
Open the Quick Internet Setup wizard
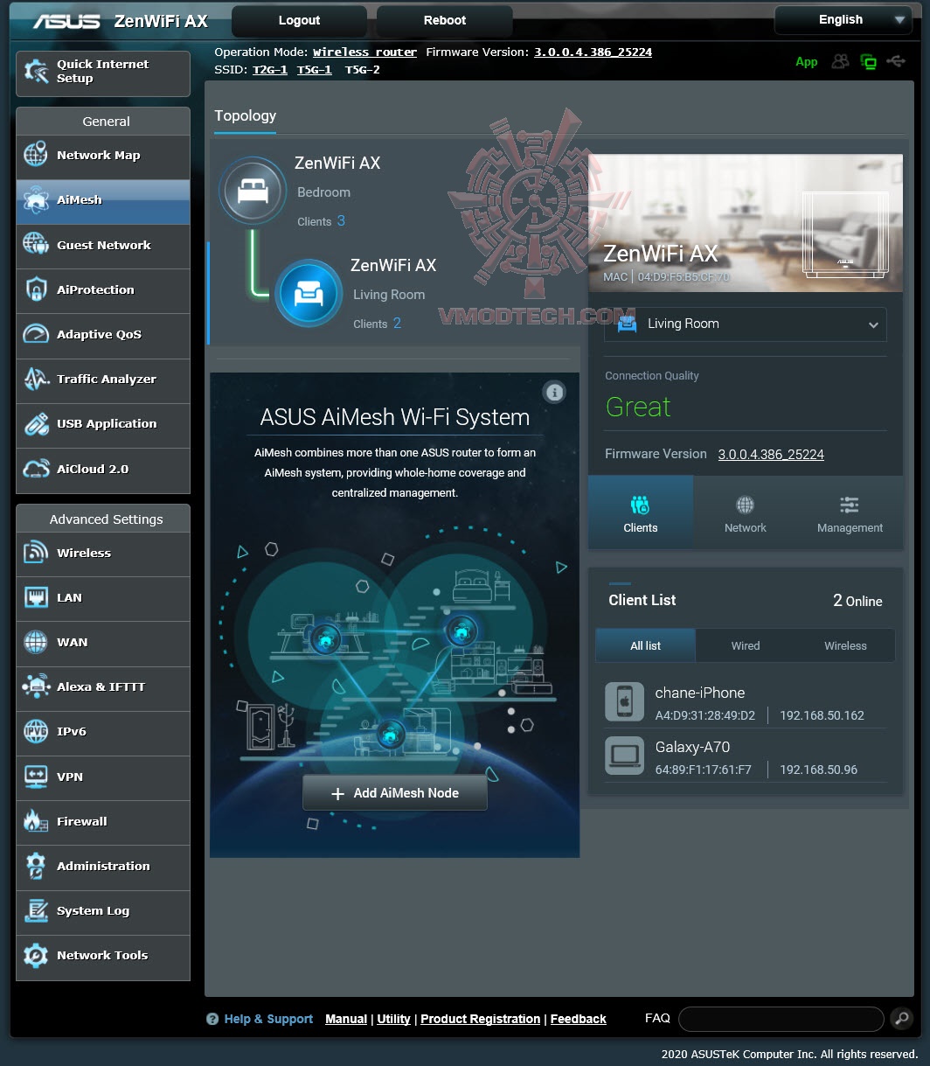(103, 73)
